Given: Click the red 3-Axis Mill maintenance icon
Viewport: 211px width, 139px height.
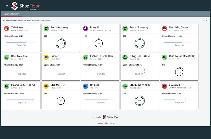Looking at the screenshot, I should (x=164, y=86).
